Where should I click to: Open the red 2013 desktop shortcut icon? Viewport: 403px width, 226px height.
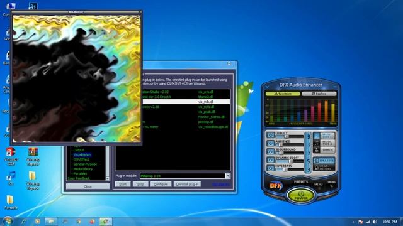click(11, 156)
